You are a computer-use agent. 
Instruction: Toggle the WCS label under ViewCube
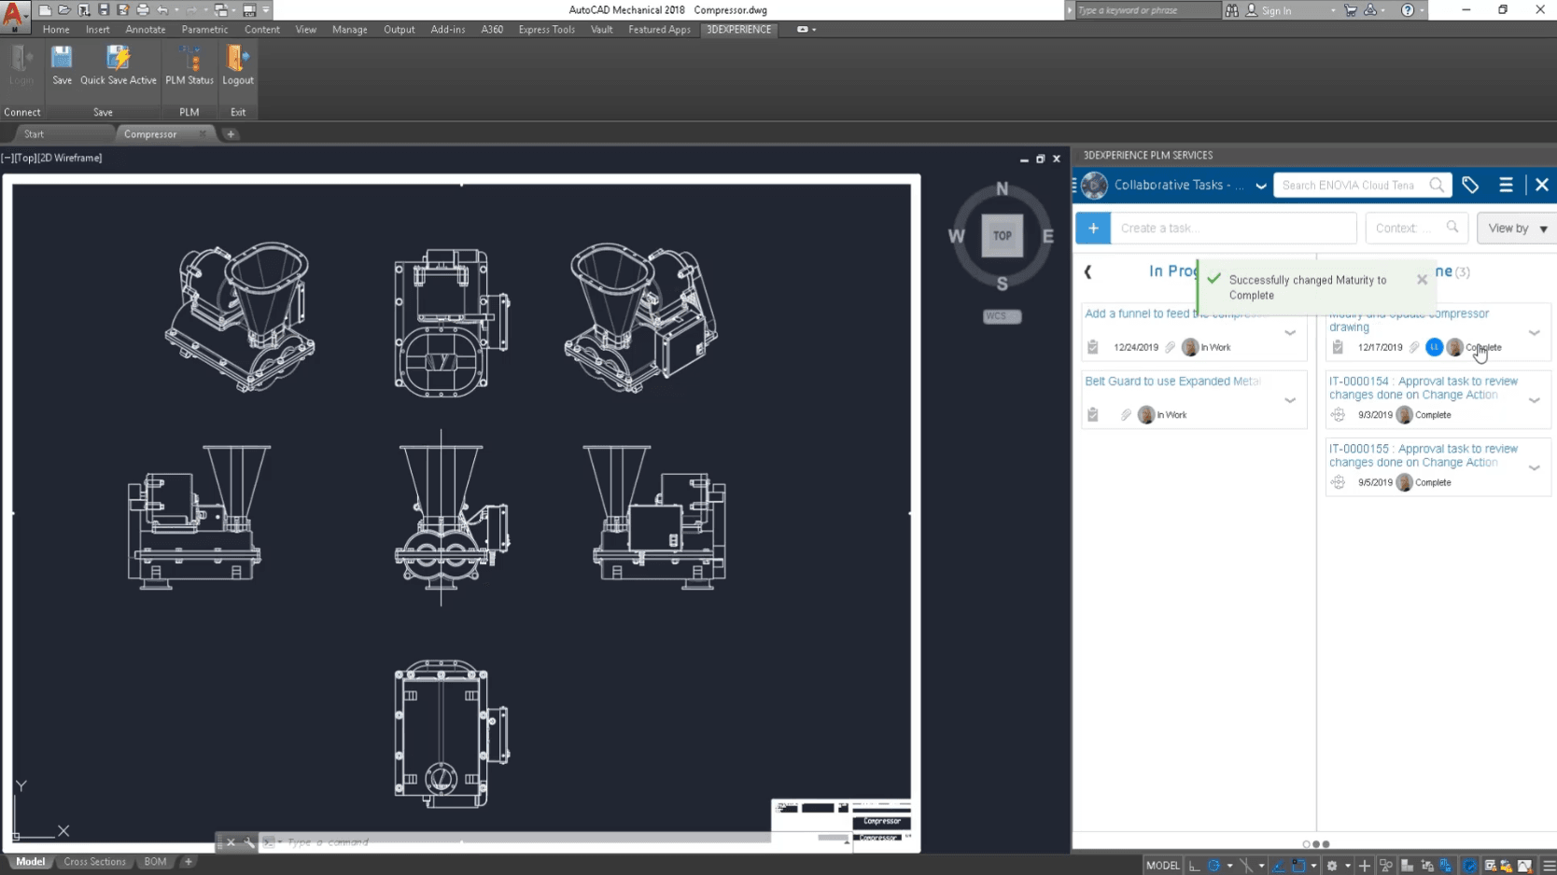pos(1002,316)
